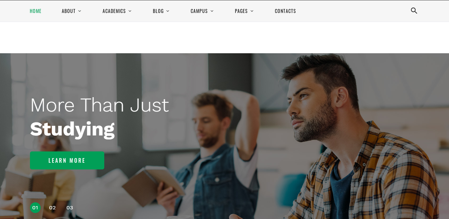The image size is (449, 219).
Task: Open the ACADEMICS navigation item
Action: coord(114,11)
